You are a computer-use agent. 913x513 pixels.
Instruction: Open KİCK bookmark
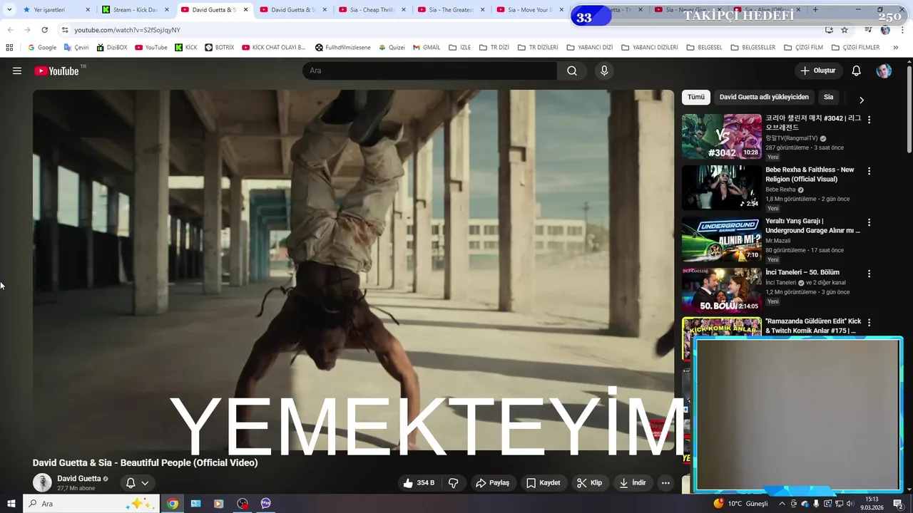(186, 48)
